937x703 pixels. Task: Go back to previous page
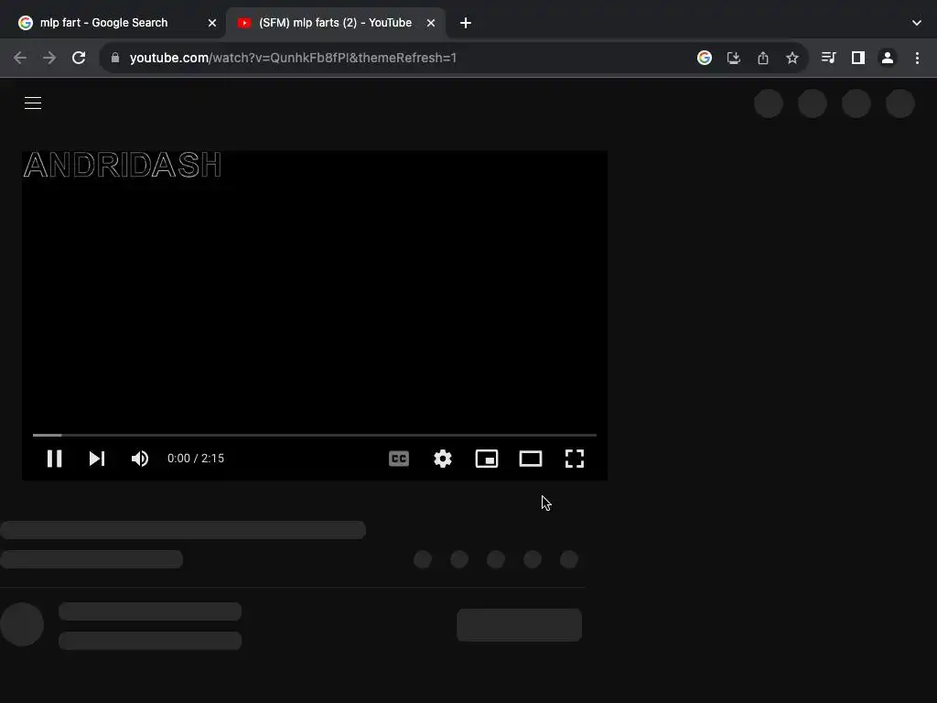click(20, 58)
